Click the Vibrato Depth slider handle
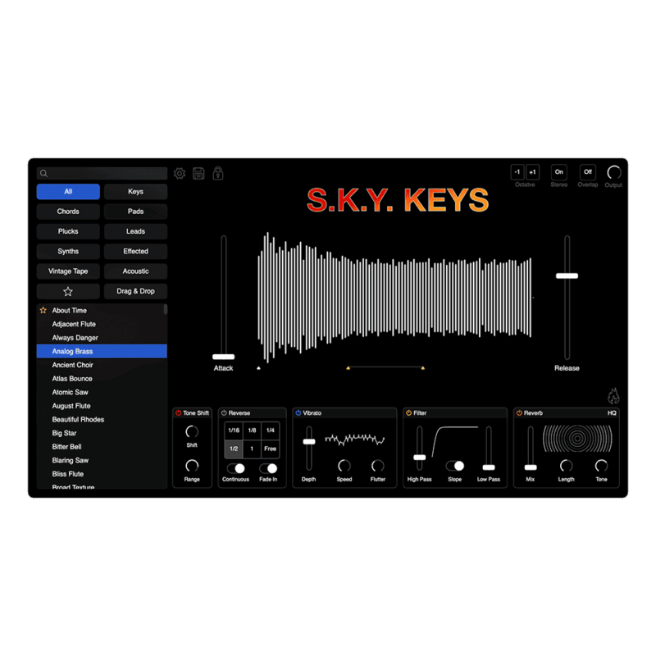Screen dimensions: 656x656 pos(309,442)
